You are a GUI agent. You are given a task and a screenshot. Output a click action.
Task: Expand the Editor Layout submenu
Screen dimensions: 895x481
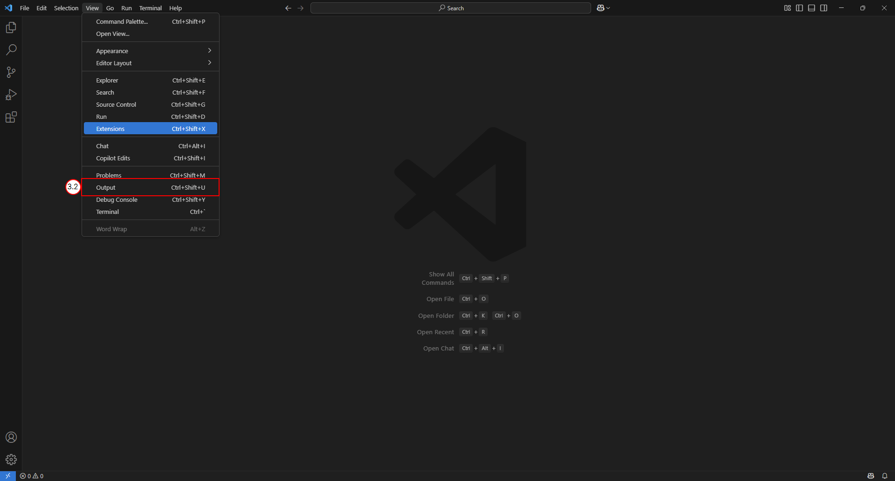click(x=151, y=63)
